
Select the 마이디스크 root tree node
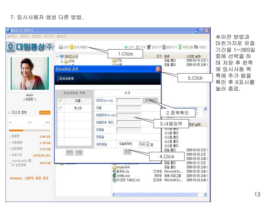71,57
